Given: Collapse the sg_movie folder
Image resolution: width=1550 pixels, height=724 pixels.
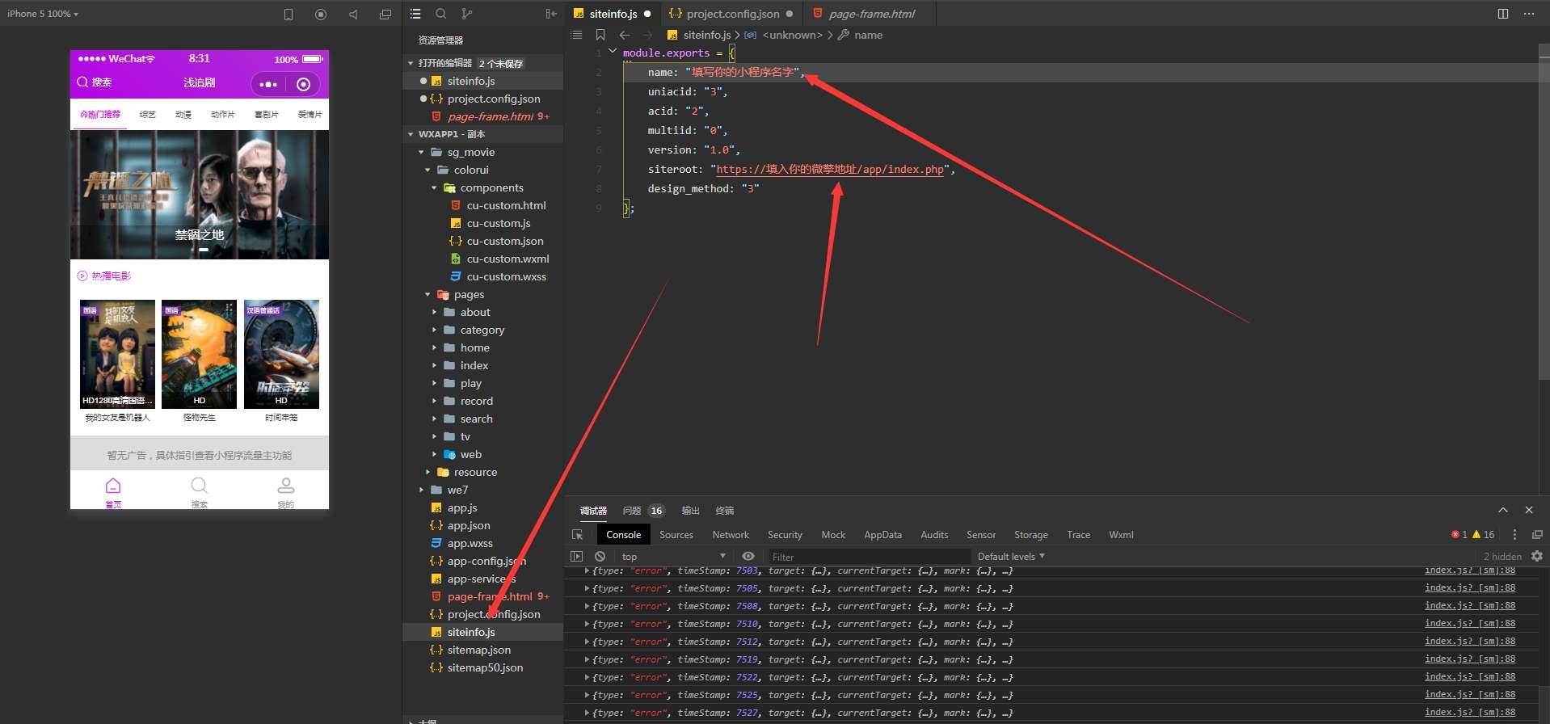Looking at the screenshot, I should (421, 152).
